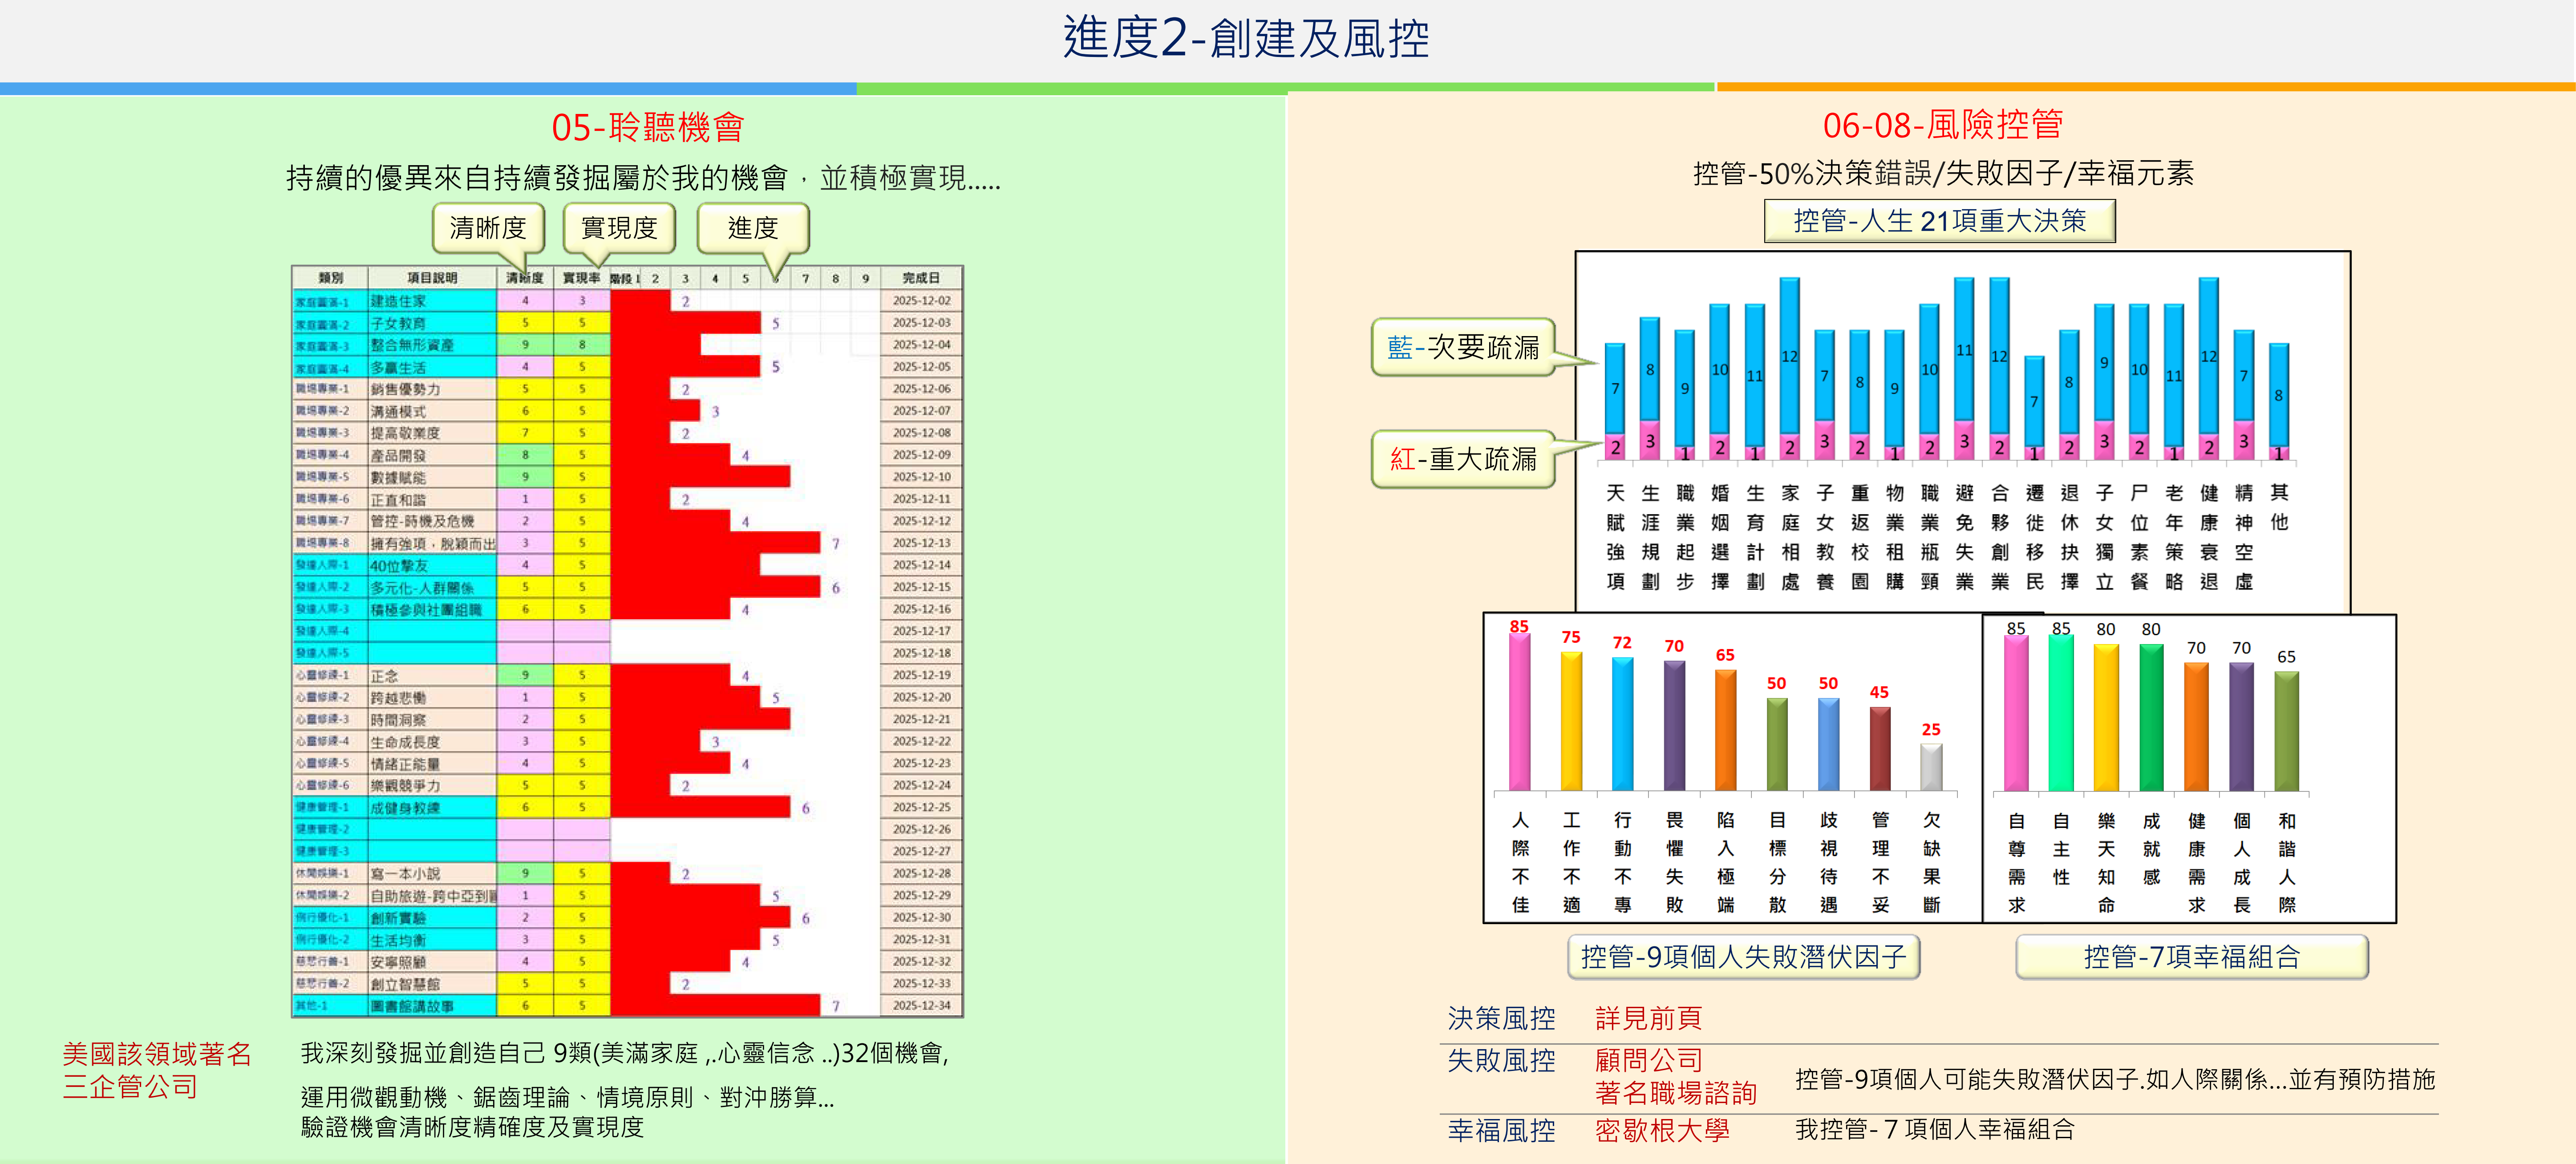The image size is (2576, 1164).
Task: Select the 正直和諧 cell
Action: click(x=432, y=499)
